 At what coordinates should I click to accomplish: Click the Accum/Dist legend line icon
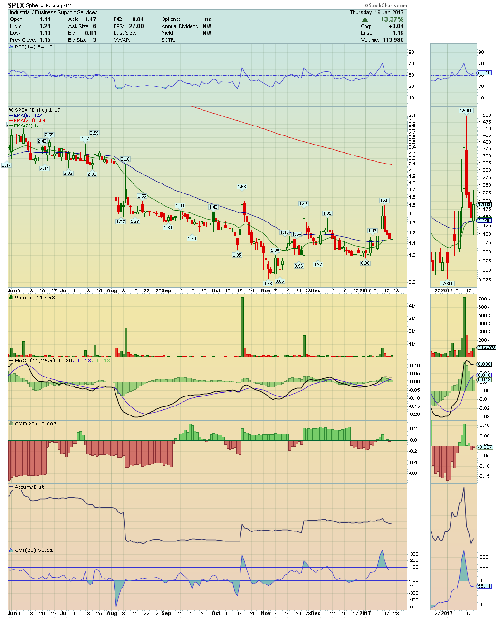[12, 487]
